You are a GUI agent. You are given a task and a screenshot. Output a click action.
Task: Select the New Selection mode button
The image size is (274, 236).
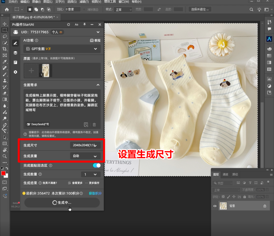click(x=30, y=10)
